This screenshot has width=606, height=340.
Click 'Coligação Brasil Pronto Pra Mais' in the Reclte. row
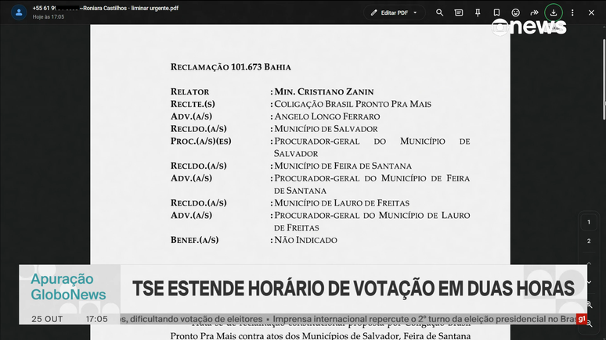(352, 104)
